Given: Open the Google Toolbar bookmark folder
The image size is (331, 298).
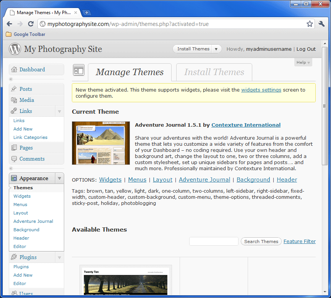Looking at the screenshot, I should (x=26, y=34).
